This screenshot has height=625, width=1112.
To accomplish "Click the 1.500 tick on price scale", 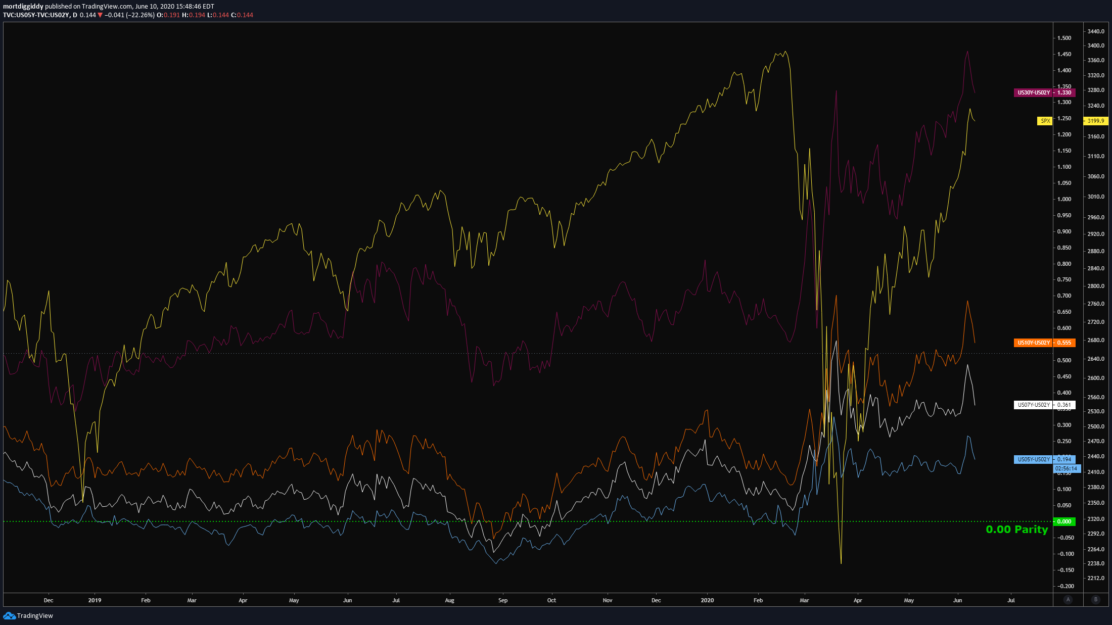I will pyautogui.click(x=1064, y=38).
